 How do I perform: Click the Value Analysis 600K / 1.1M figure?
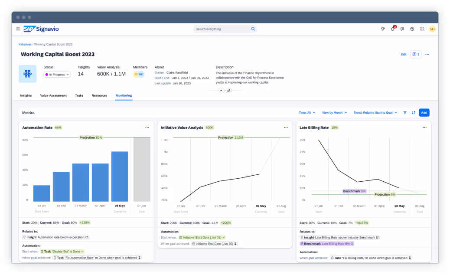pos(111,74)
